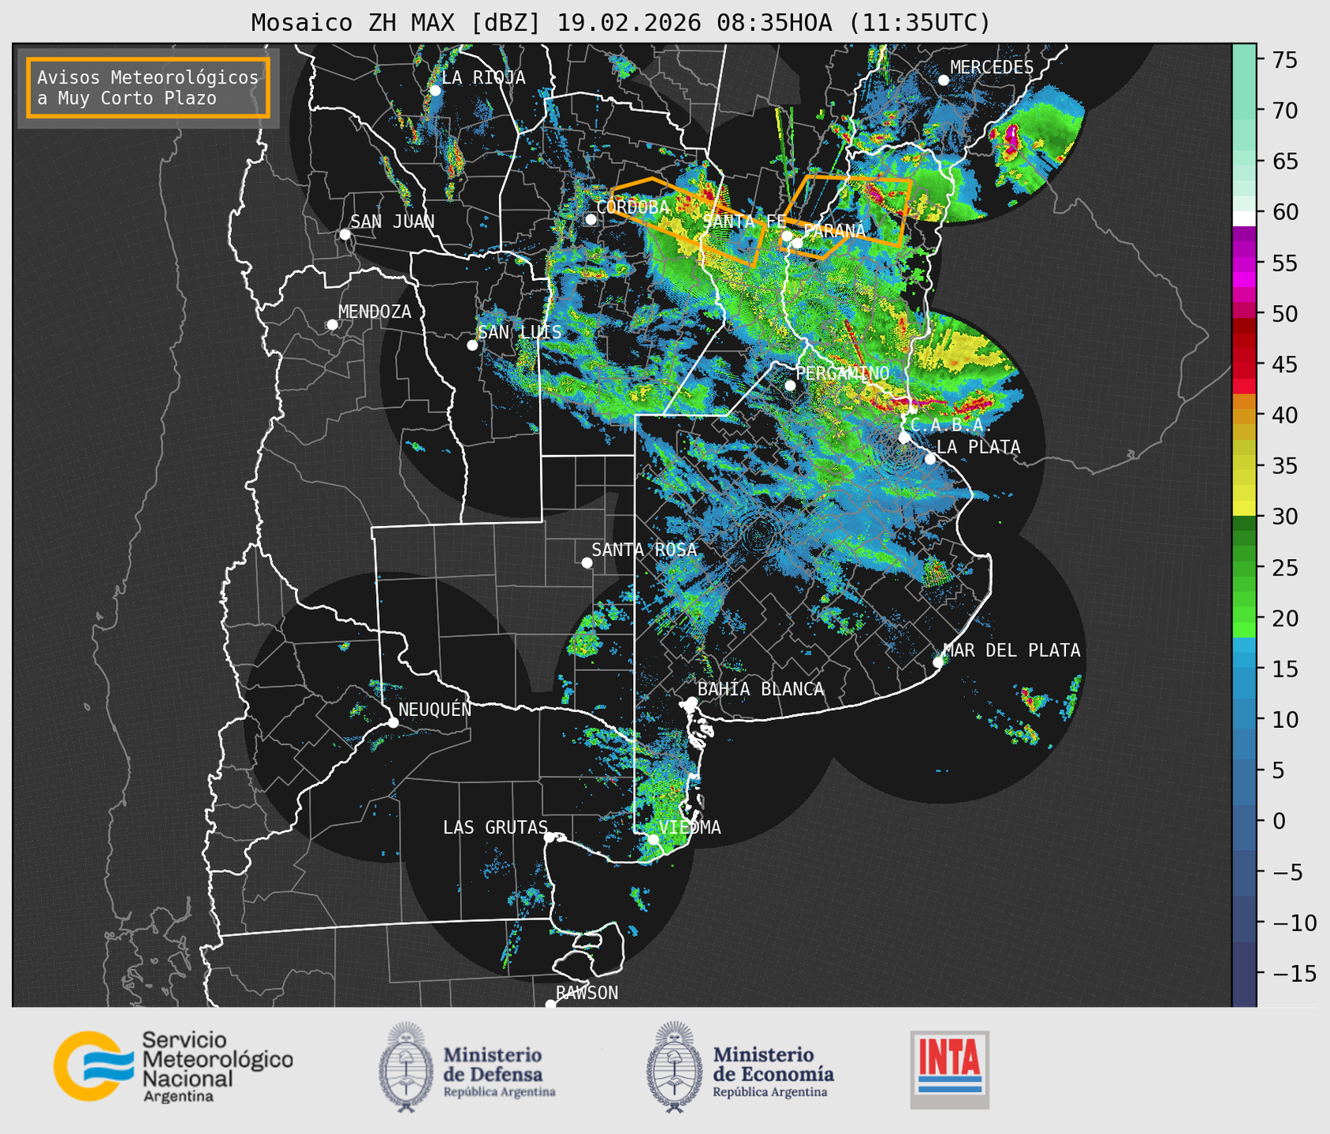
Task: Click the Servicio Meteorológico Nacional logo
Action: pyautogui.click(x=173, y=1066)
